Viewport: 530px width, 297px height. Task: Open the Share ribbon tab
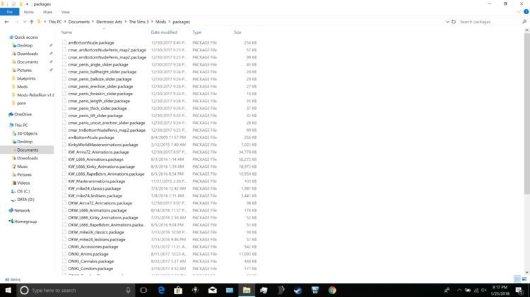click(47, 12)
